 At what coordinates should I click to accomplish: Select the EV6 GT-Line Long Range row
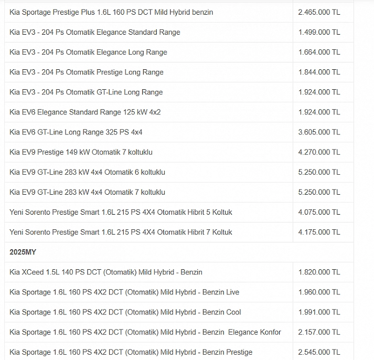(179, 132)
